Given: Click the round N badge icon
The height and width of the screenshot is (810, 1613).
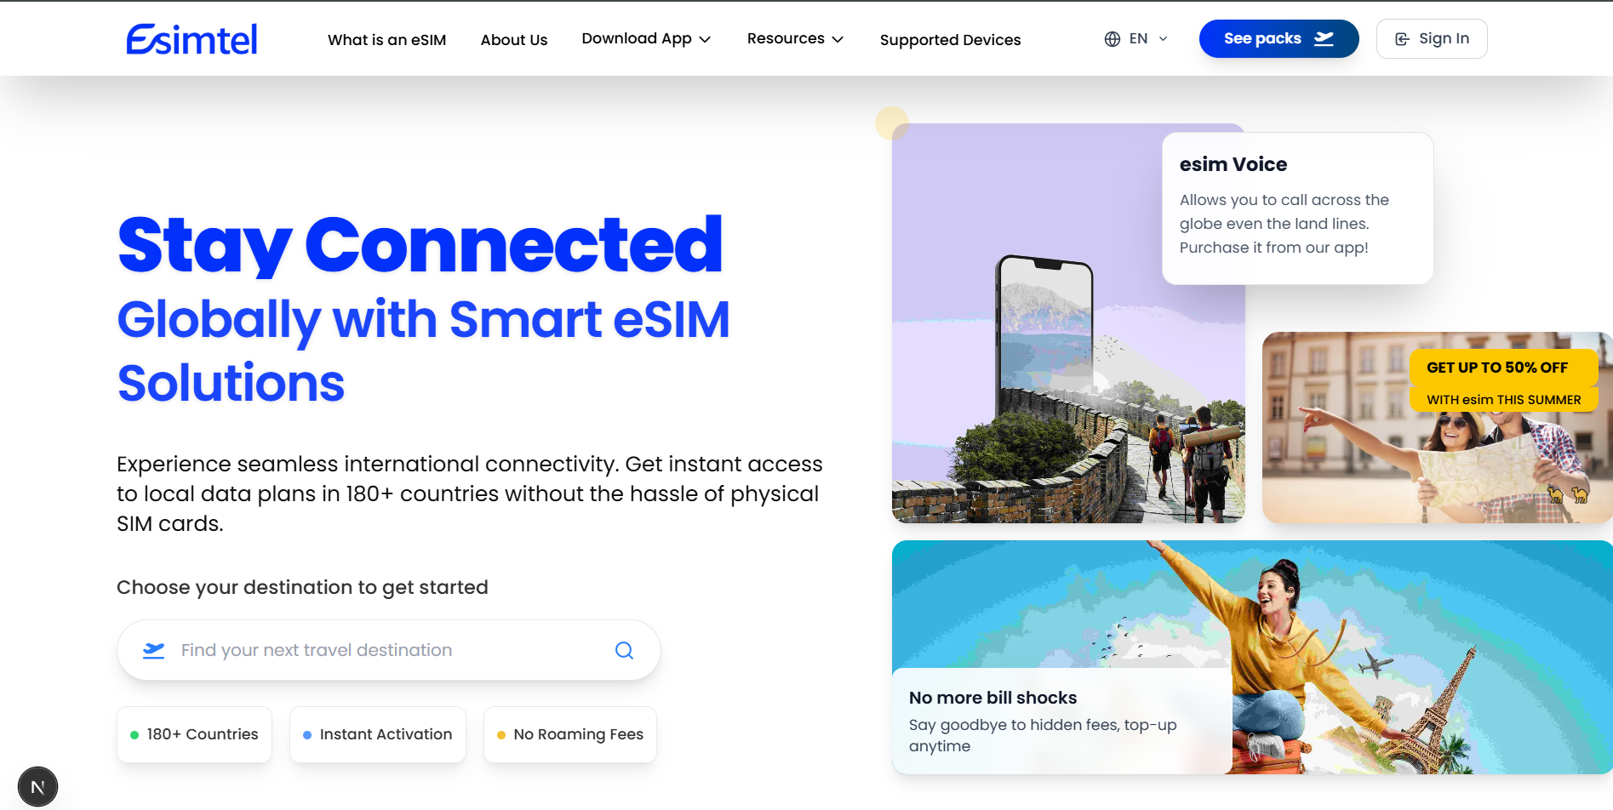Looking at the screenshot, I should coord(37,787).
